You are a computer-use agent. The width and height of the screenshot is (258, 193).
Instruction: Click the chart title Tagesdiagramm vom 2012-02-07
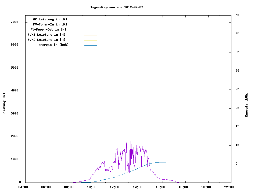point(117,7)
